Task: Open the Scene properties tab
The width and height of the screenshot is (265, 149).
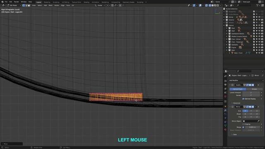Action: click(225, 93)
